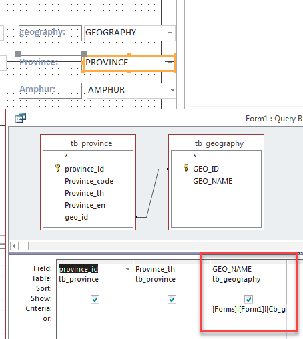Click the Query Builder window icon

coord(21,117)
